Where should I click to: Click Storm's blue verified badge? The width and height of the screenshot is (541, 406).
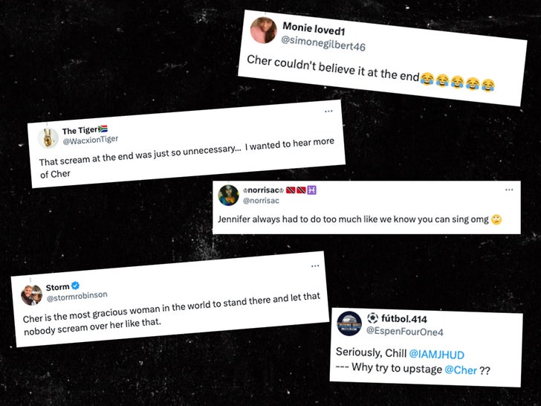(75, 286)
